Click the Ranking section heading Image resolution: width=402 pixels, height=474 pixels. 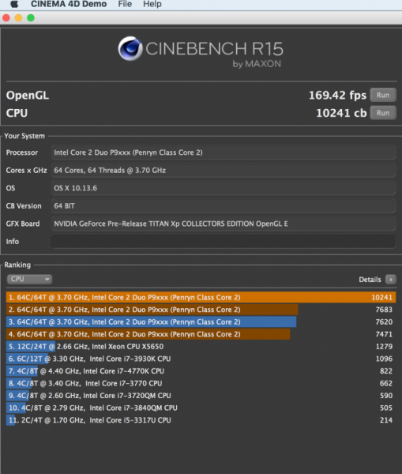pos(17,265)
